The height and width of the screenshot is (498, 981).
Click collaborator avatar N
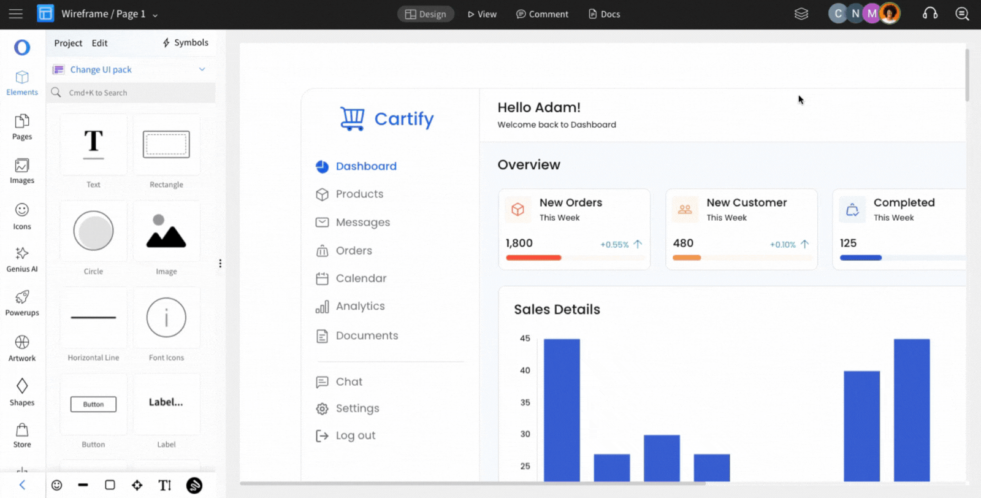(855, 13)
